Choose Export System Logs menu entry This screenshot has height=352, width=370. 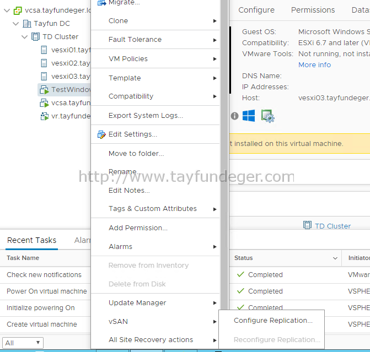(155, 116)
